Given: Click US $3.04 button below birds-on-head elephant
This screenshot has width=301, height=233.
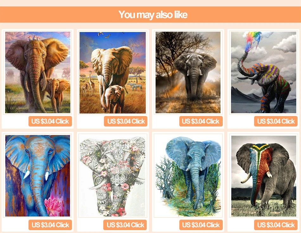Looking at the screenshot, I should pos(50,121).
